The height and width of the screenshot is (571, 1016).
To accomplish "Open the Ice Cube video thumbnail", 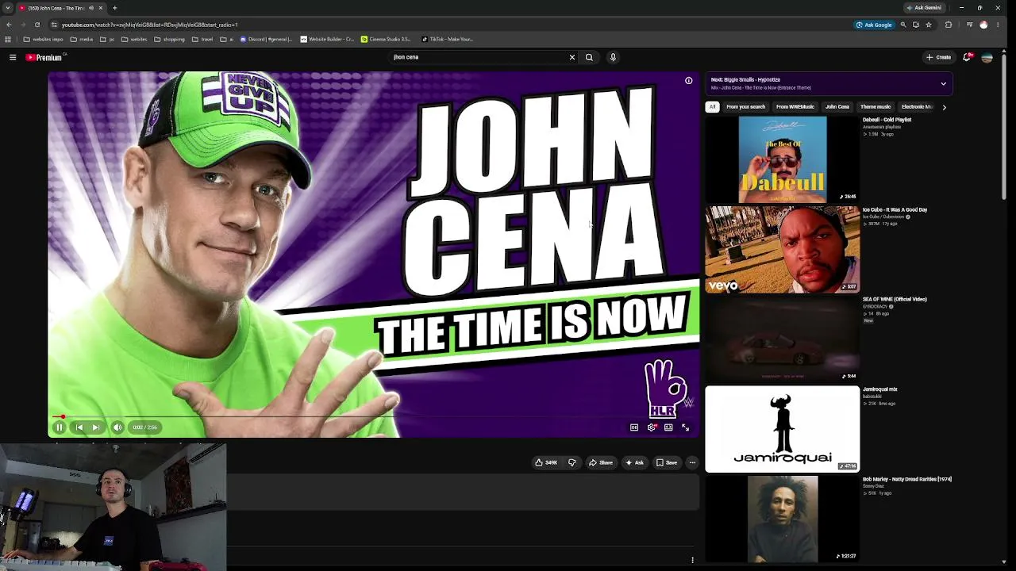I will (x=783, y=250).
